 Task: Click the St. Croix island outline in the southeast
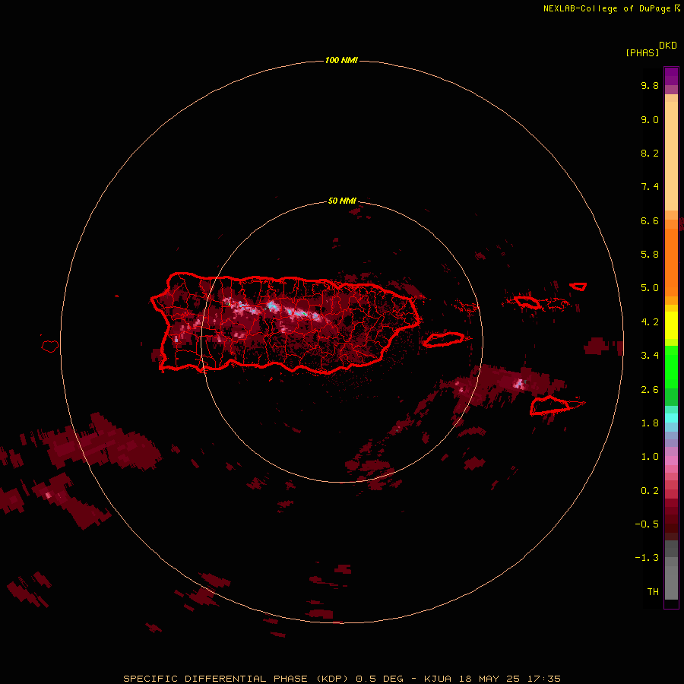tap(550, 405)
